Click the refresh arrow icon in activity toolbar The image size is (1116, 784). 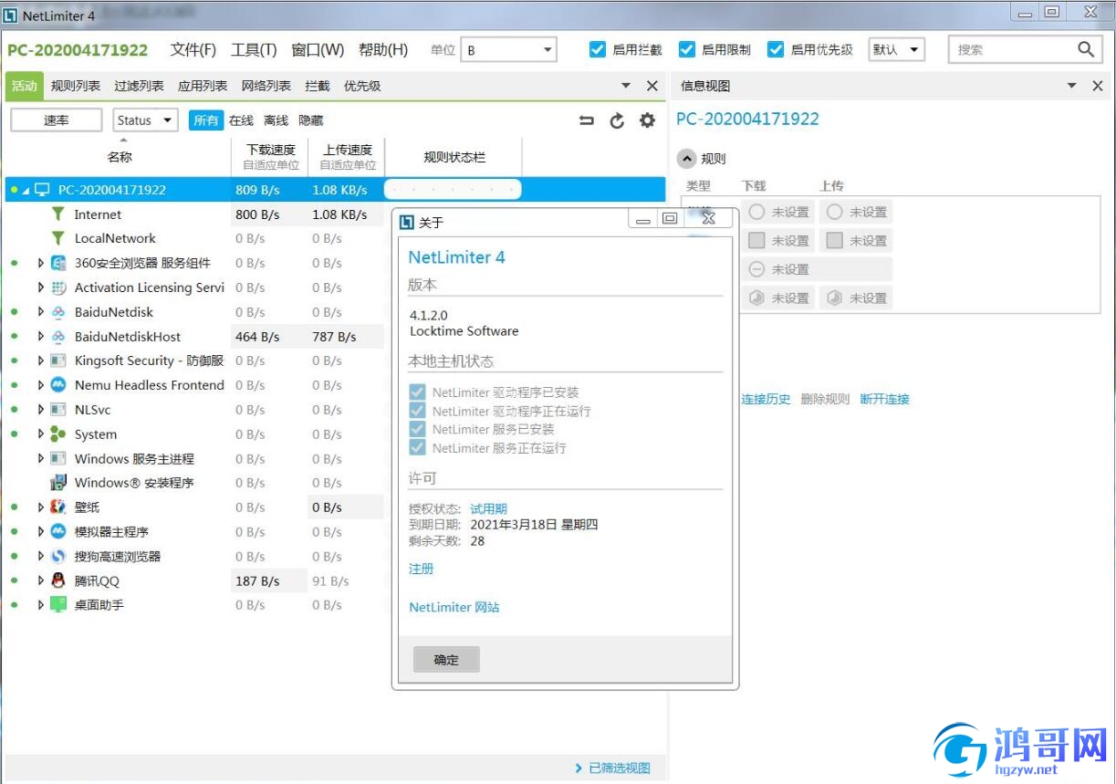pos(617,120)
